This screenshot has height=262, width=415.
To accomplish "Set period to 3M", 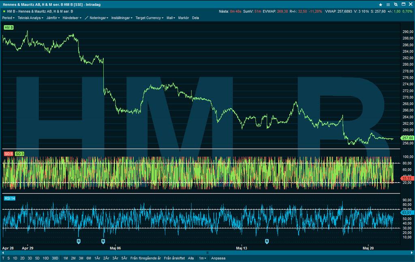I will 81,258.
